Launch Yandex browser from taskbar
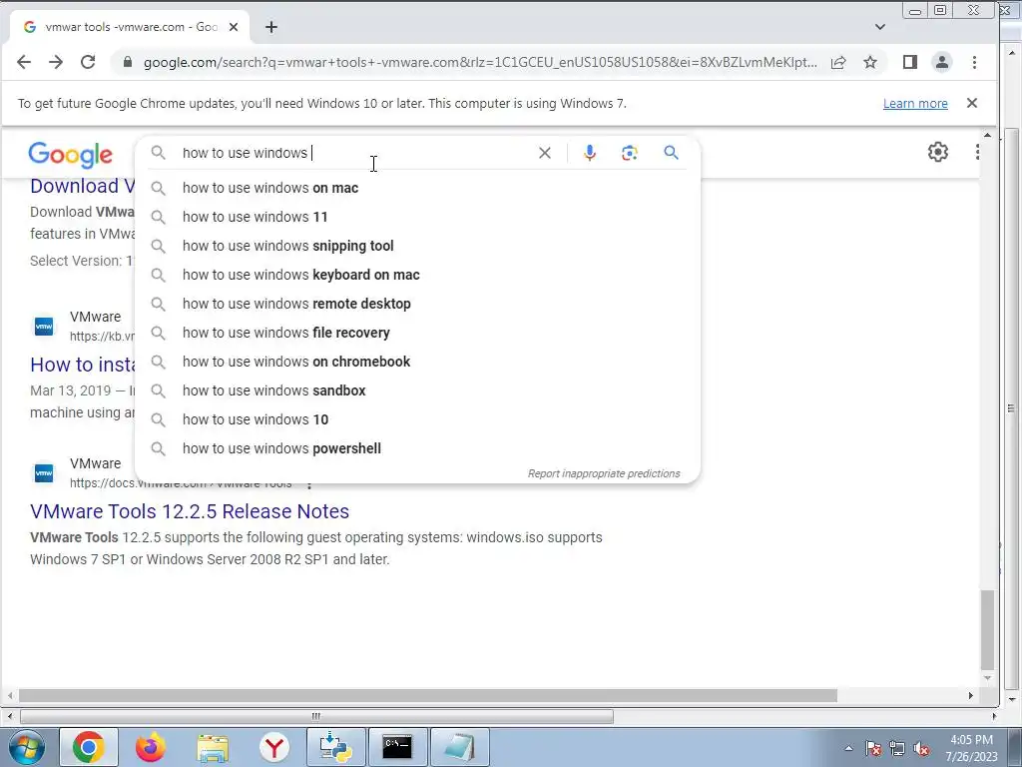 pyautogui.click(x=274, y=747)
